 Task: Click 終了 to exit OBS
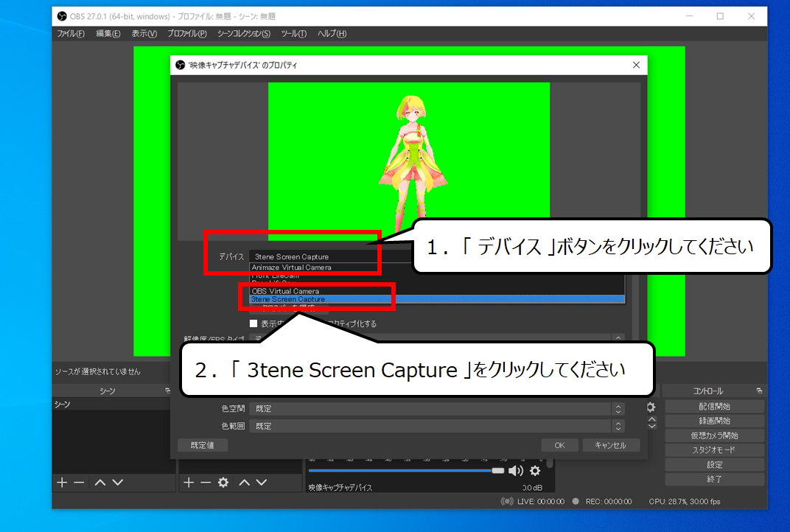pos(714,479)
